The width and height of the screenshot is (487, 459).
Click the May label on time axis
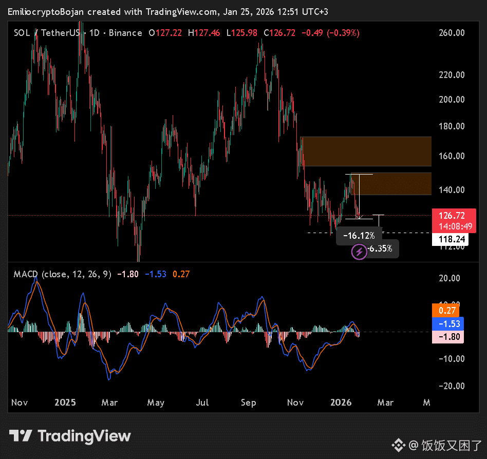pyautogui.click(x=156, y=403)
